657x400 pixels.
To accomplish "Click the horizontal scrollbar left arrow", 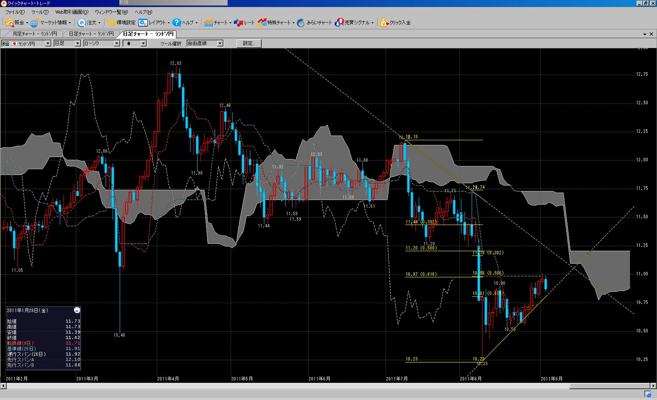I will point(3,386).
